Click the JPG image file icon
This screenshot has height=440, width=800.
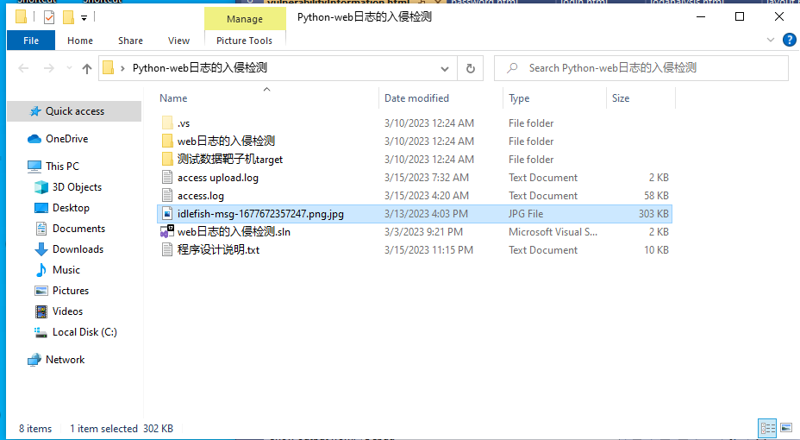pyautogui.click(x=167, y=214)
